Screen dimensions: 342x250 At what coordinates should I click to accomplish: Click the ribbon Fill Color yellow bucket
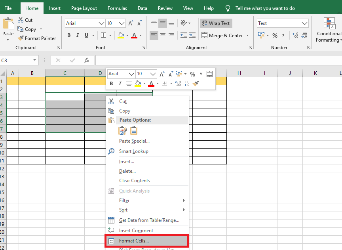tap(121, 35)
